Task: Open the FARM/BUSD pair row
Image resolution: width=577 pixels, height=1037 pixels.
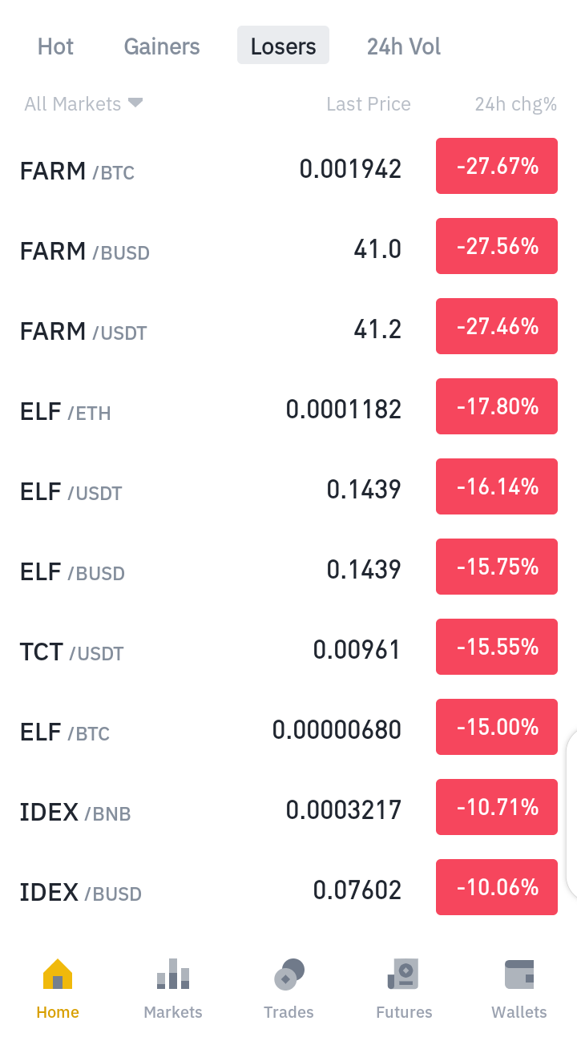Action: (x=288, y=249)
